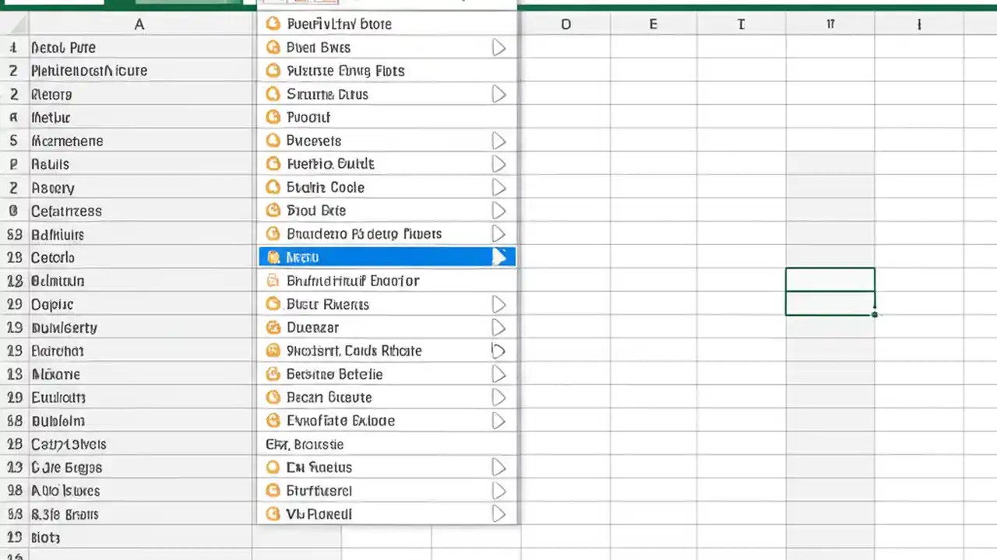Click the icon next to "Becan Gueute"
The width and height of the screenshot is (997, 560).
273,397
